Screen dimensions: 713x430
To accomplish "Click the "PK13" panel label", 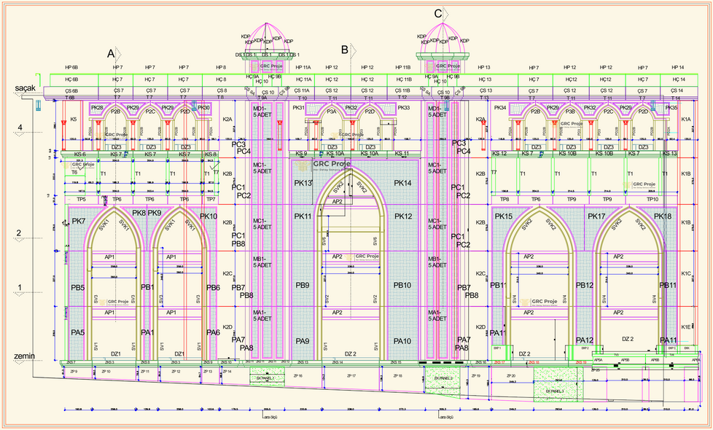I will pyautogui.click(x=303, y=183).
